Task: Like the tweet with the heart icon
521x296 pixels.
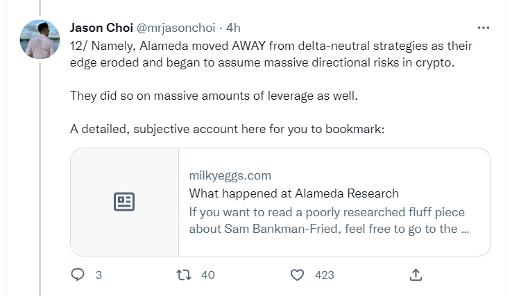Action: point(298,275)
